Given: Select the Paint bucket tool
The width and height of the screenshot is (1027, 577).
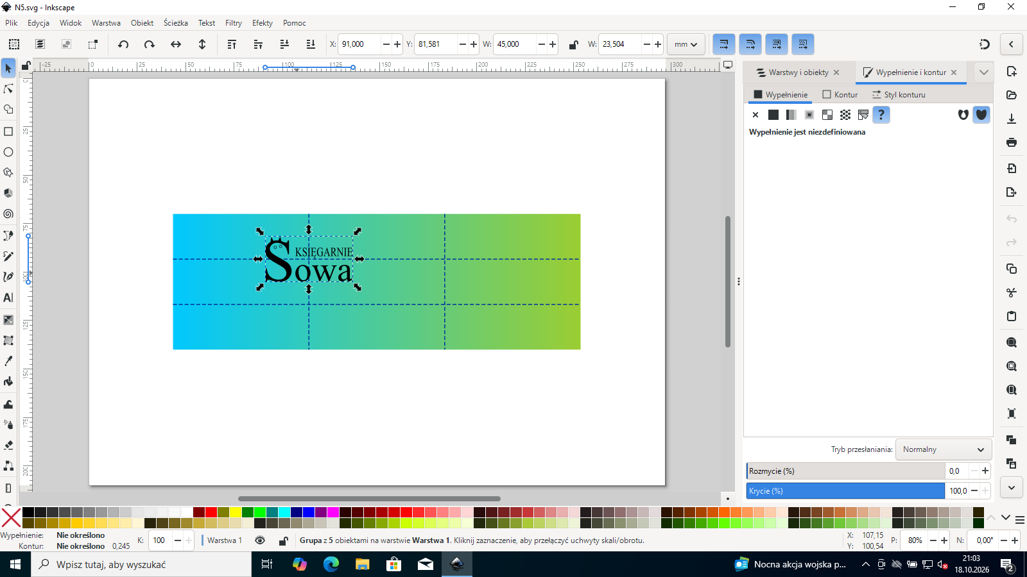Looking at the screenshot, I should 8,382.
